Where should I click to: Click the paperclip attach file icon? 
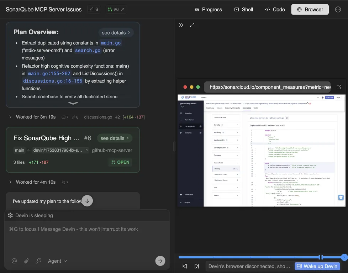[x=26, y=261]
